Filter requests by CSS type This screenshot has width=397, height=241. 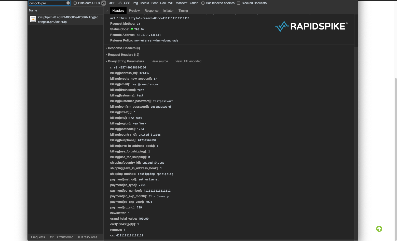point(127,3)
